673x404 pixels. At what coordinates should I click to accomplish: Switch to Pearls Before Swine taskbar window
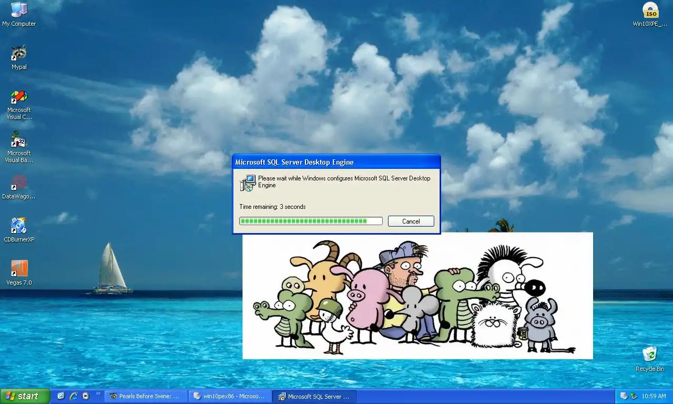[146, 396]
